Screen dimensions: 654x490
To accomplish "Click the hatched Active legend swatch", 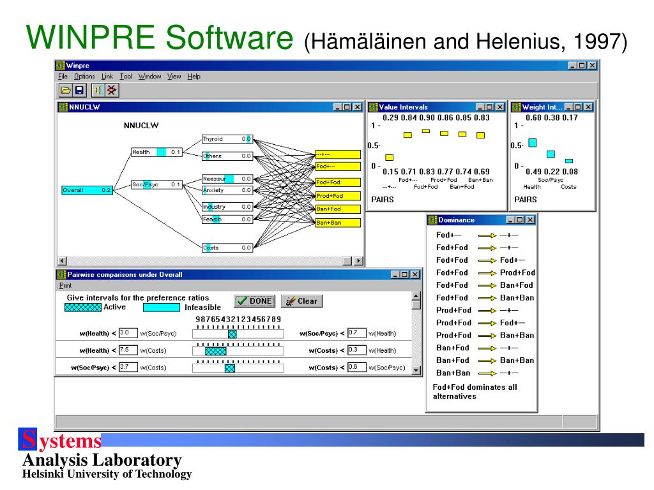I will (82, 307).
